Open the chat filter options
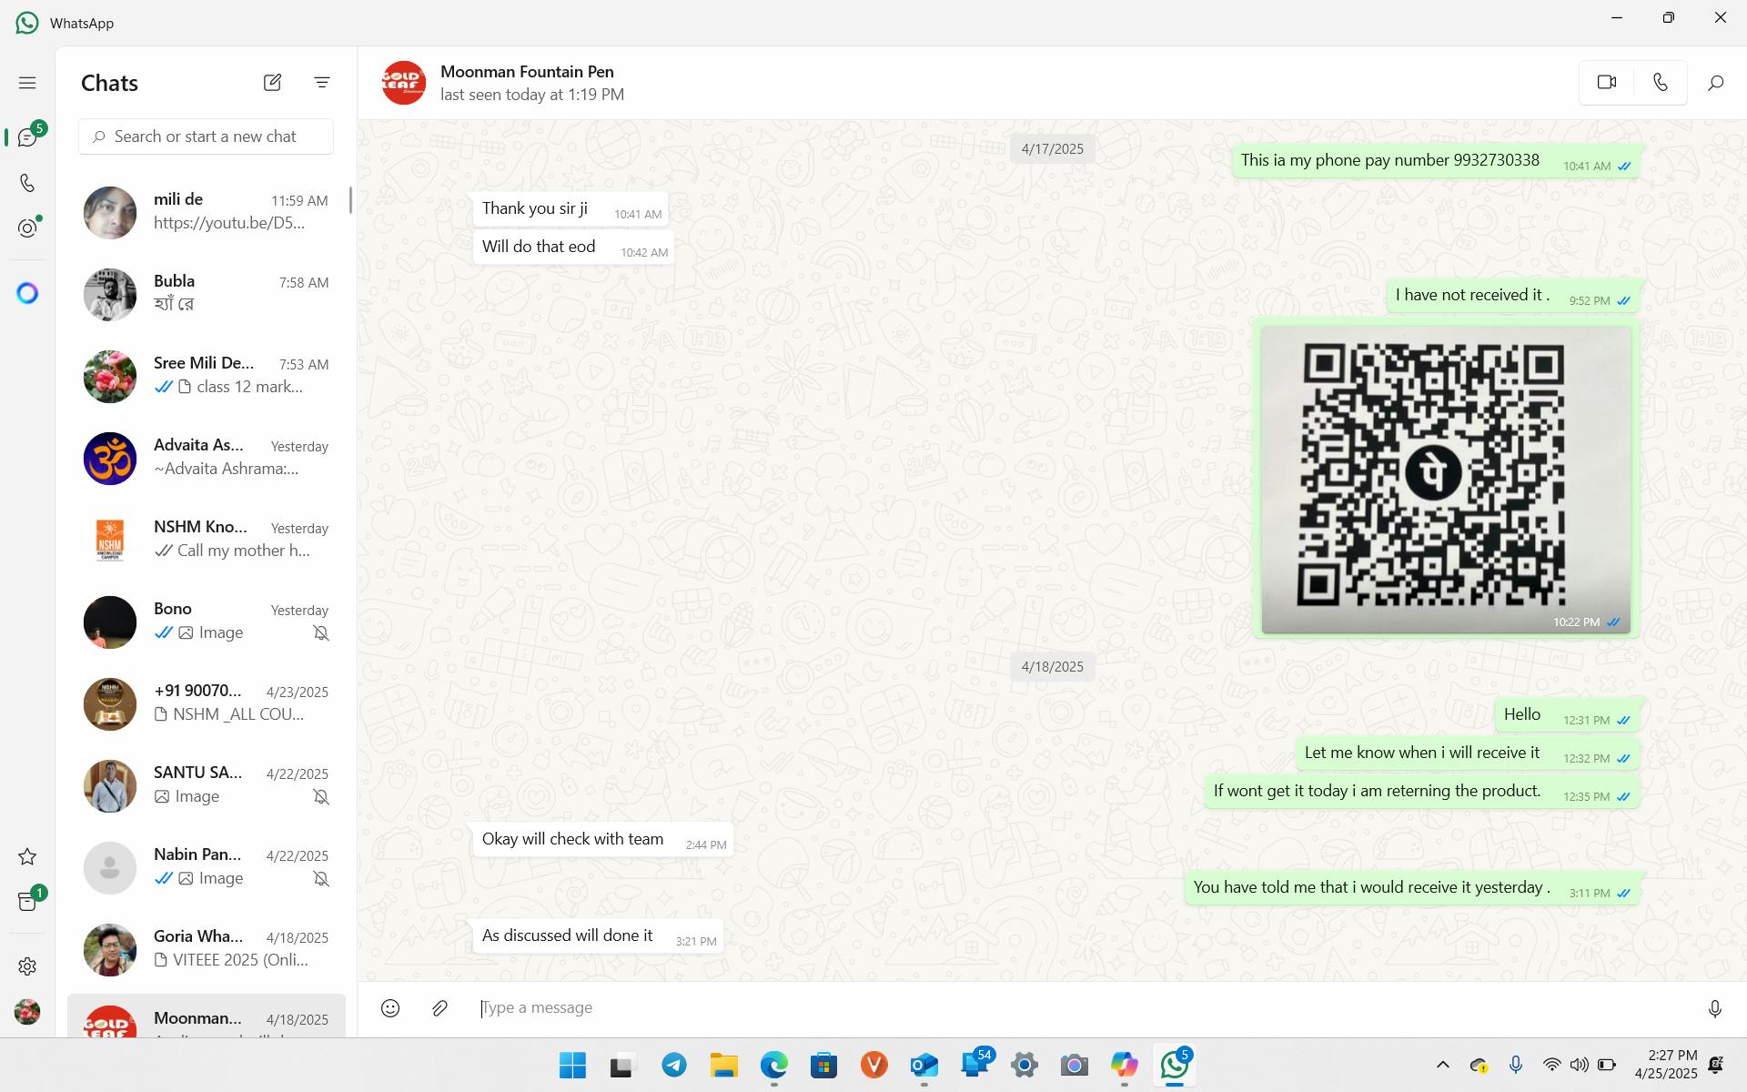1747x1092 pixels. pos(322,83)
